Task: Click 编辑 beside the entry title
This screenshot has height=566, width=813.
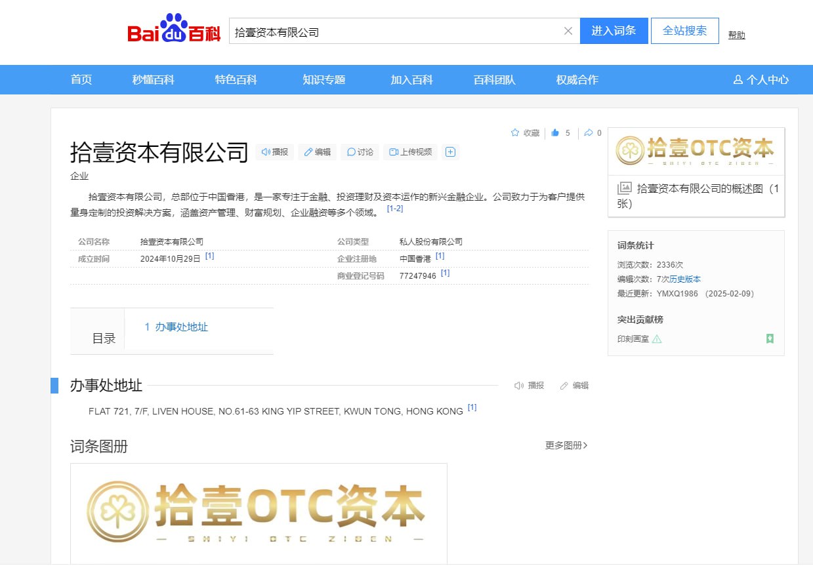Action: (318, 152)
